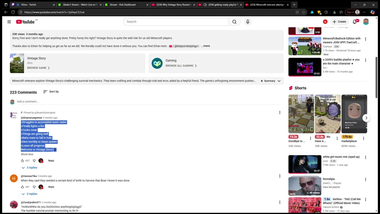Open a new browser tab
The image size is (380, 214).
point(294,5)
